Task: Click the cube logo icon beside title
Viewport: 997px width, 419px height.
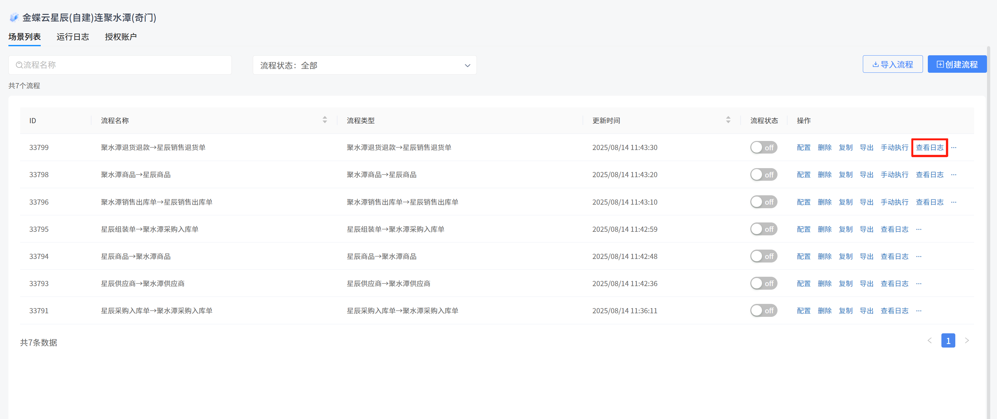Action: click(14, 17)
